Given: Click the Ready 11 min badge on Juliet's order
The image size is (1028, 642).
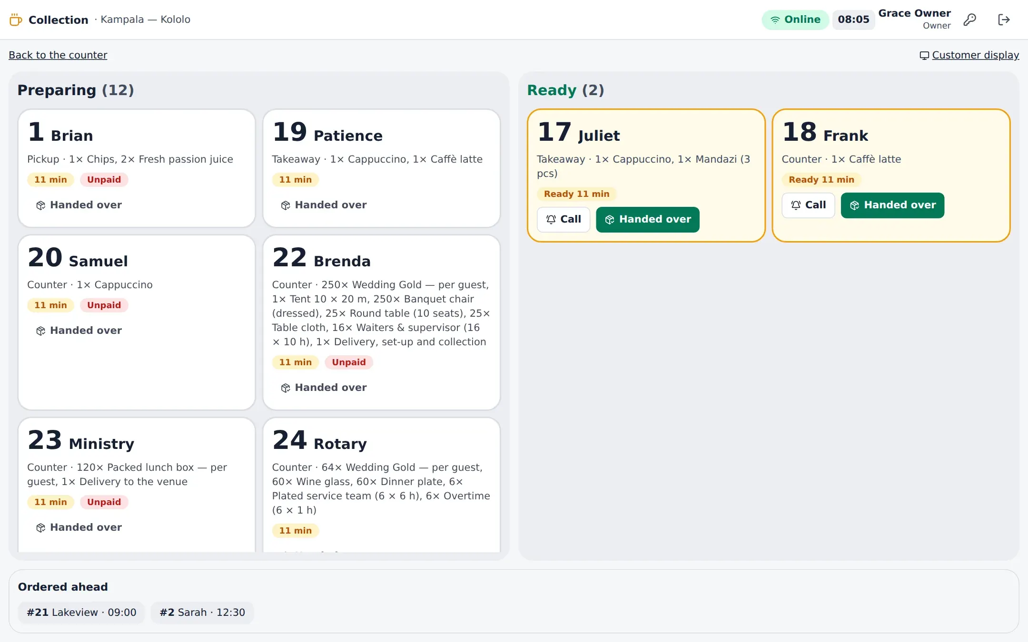Looking at the screenshot, I should click(576, 194).
